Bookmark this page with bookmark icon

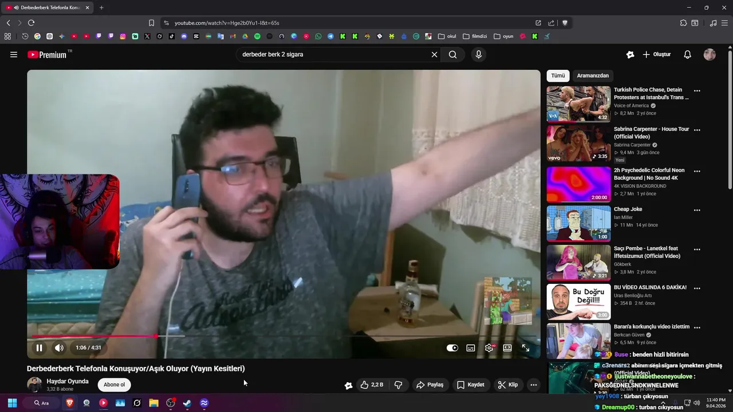pos(151,23)
